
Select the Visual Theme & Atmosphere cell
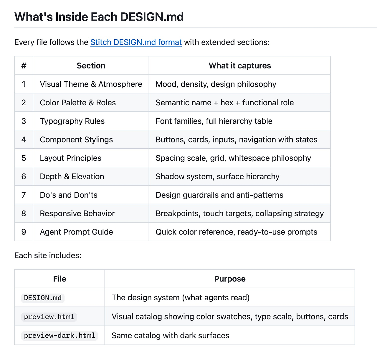pos(91,84)
